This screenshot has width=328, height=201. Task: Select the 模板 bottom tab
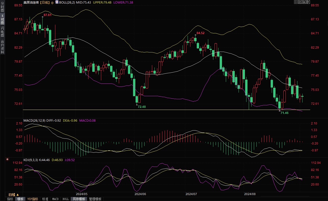20,199
